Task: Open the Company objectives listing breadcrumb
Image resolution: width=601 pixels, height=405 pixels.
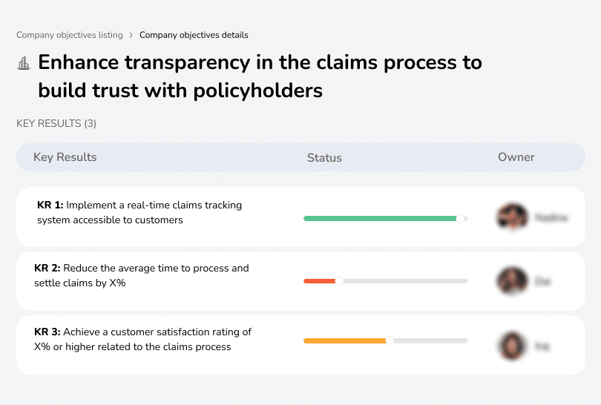Action: 70,35
